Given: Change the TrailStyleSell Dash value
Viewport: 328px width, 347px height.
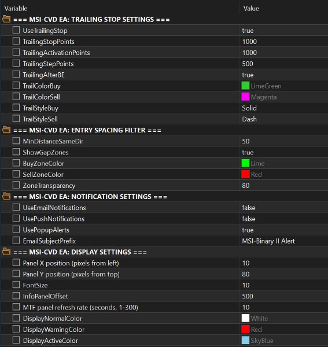Looking at the screenshot, I should [x=283, y=119].
